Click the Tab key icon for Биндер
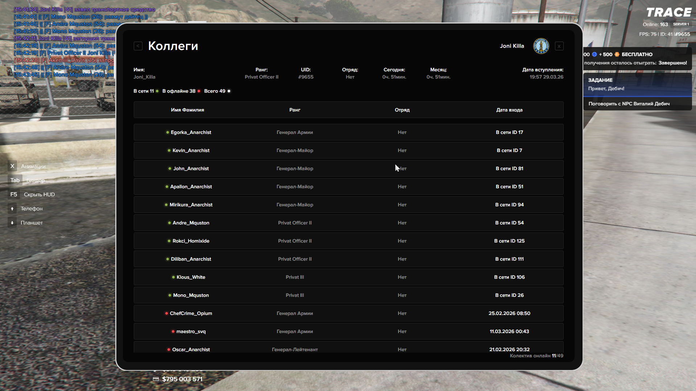The width and height of the screenshot is (696, 391). click(x=15, y=180)
